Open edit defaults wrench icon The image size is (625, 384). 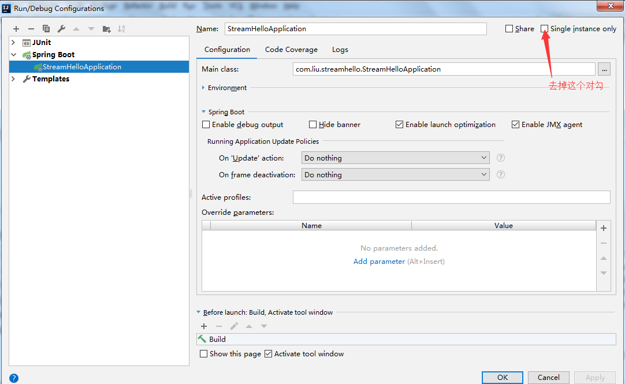coord(61,29)
